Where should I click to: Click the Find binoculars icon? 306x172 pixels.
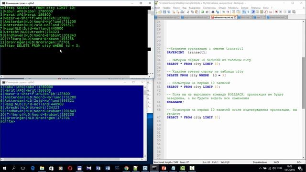pyautogui.click(x=213, y=12)
